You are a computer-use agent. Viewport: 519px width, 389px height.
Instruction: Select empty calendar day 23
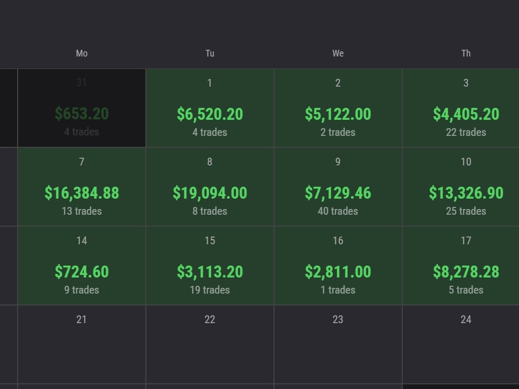tap(338, 344)
